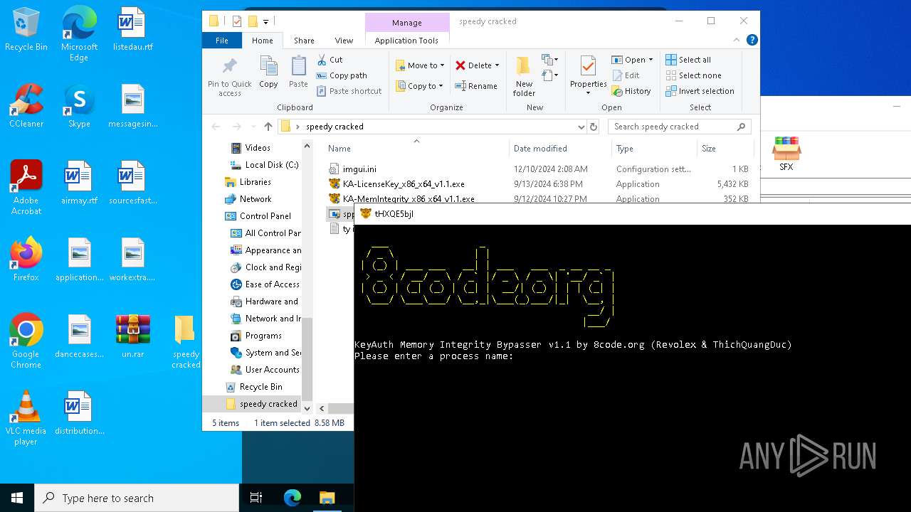The image size is (911, 512).
Task: Open Quick Access Toolbar customize dropdown
Action: tap(266, 21)
